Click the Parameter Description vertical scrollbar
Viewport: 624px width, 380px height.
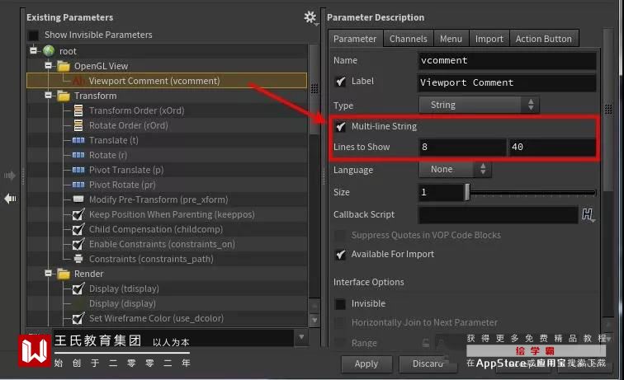coord(608,110)
